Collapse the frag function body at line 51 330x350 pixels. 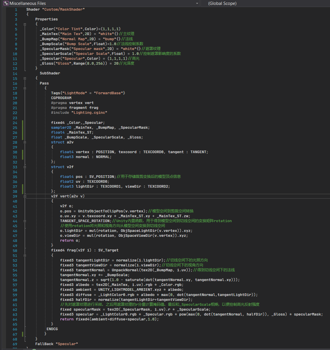point(25,255)
